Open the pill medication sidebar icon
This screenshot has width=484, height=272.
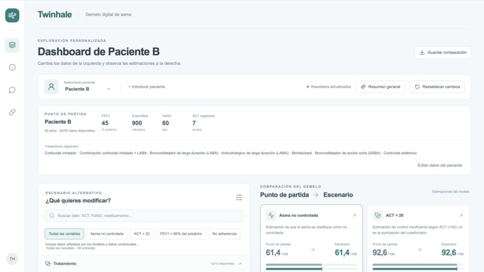click(x=13, y=112)
